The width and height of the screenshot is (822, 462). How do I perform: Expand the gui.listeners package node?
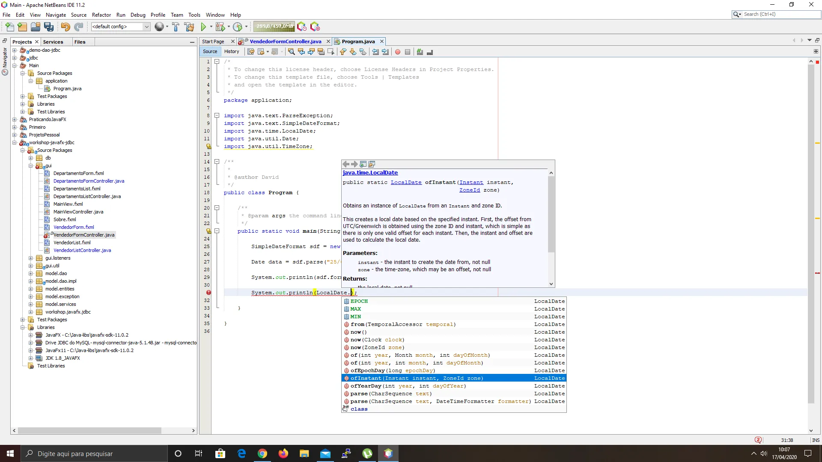(30, 258)
